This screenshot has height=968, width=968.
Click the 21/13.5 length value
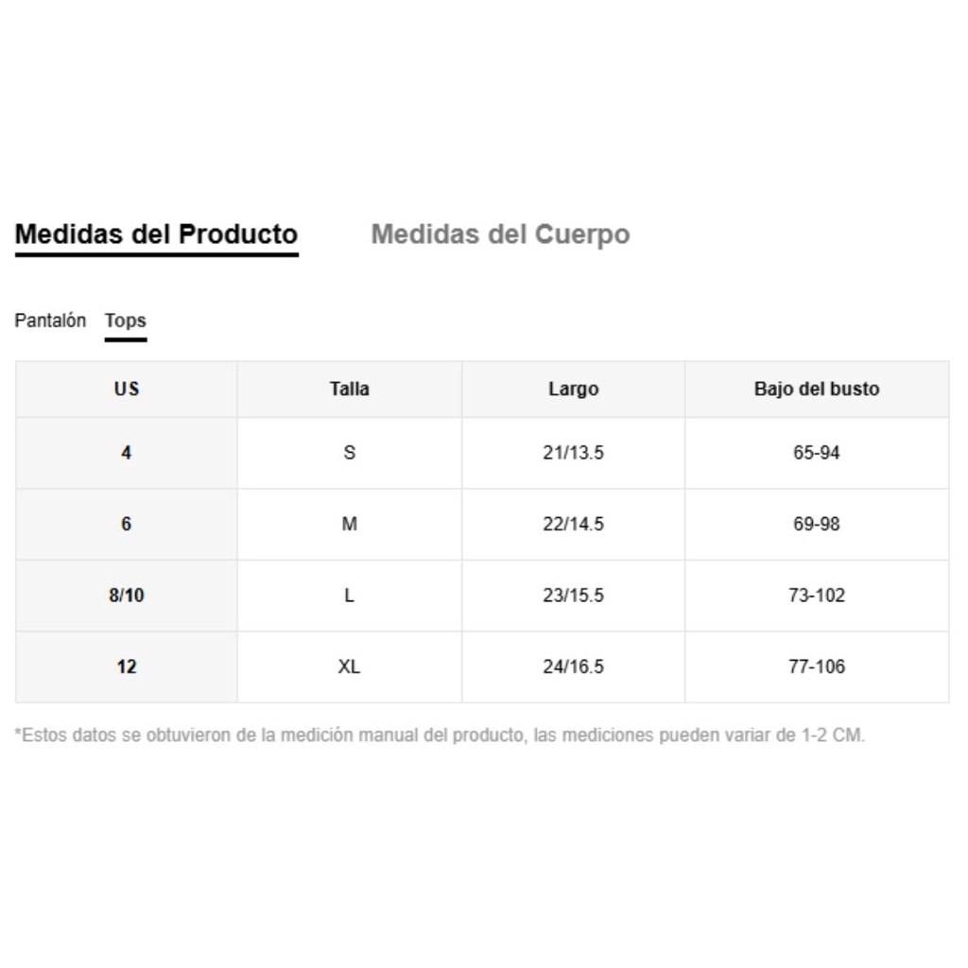pyautogui.click(x=573, y=453)
